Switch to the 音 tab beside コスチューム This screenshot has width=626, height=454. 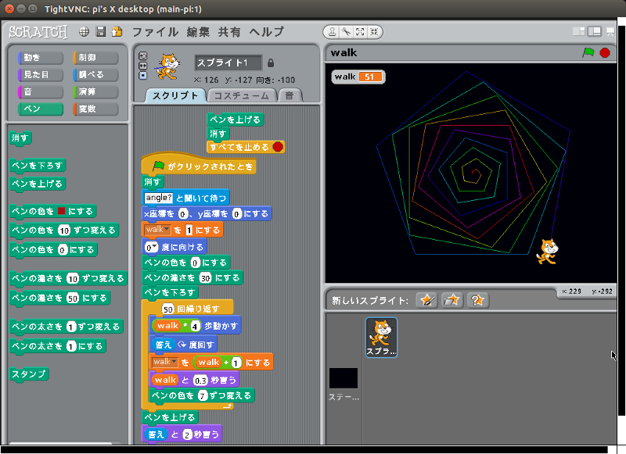290,95
